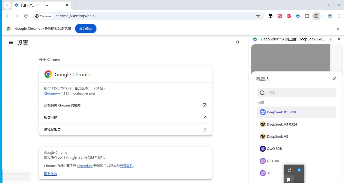
Task: Click the 设置 page title
Action: (23, 43)
